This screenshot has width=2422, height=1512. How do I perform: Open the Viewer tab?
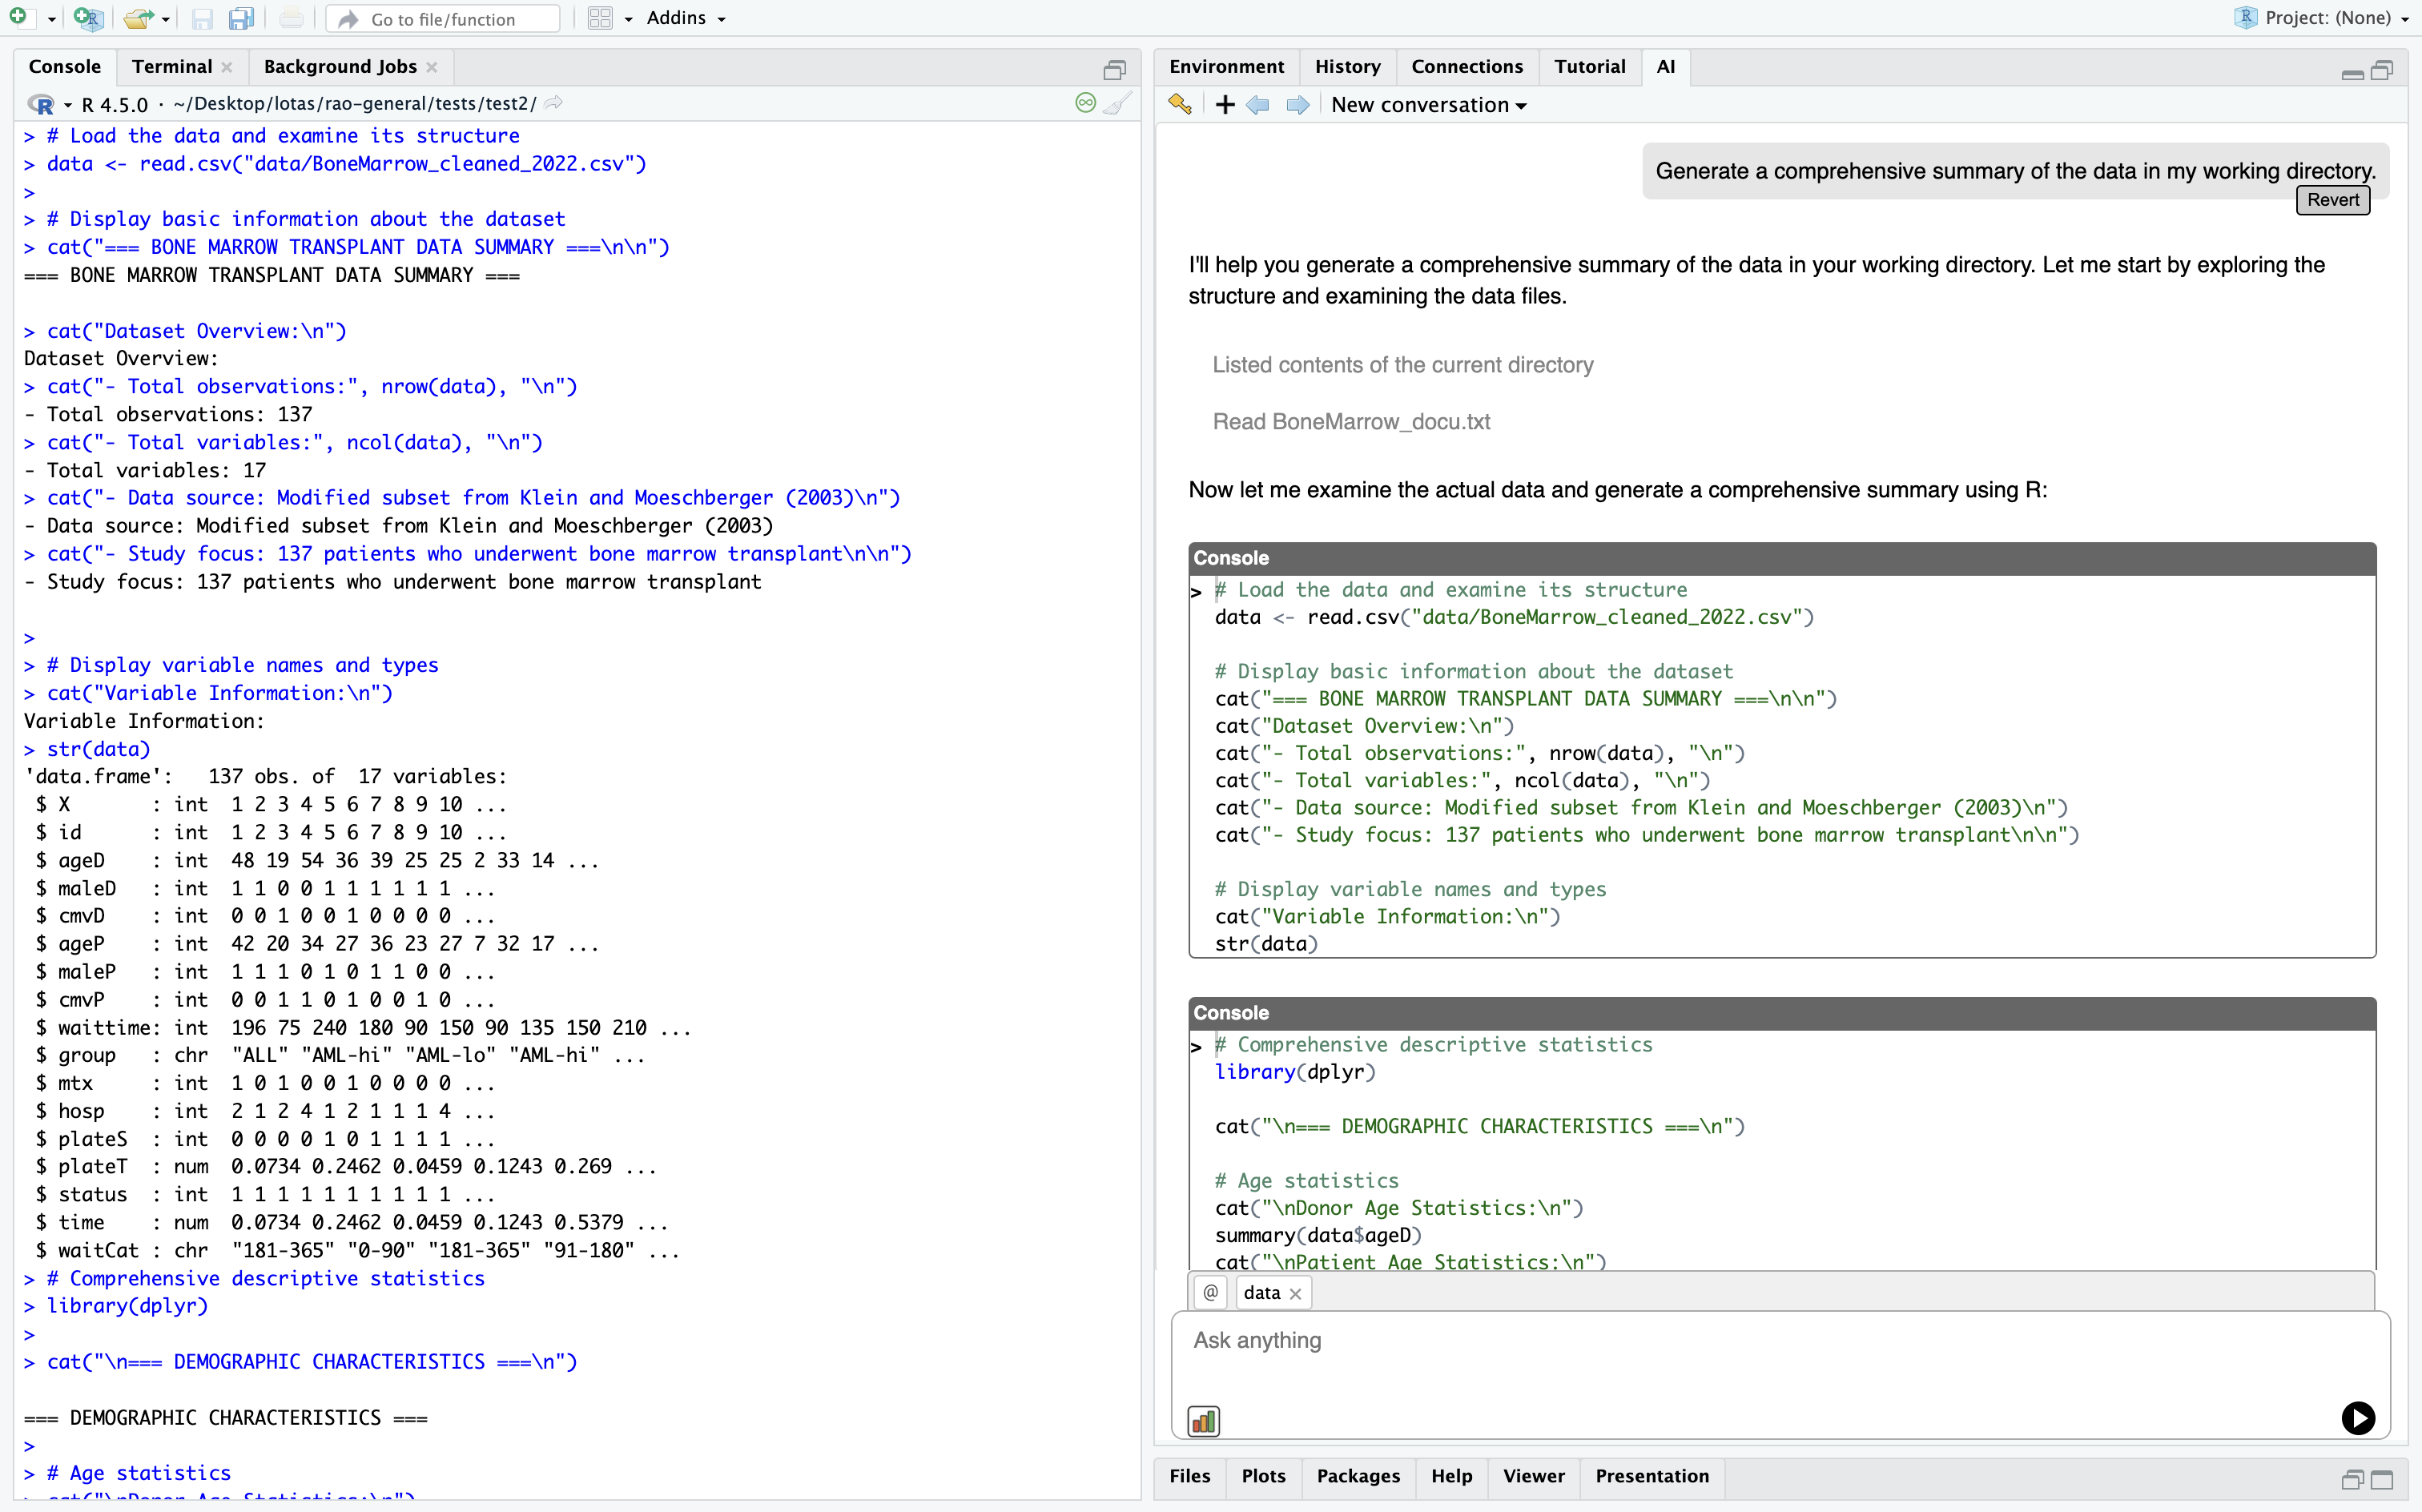tap(1533, 1476)
